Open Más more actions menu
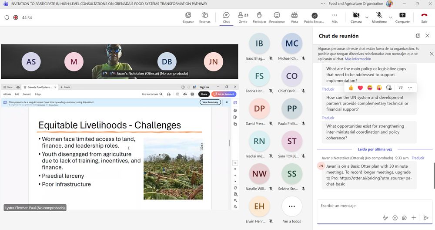This screenshot has height=230, width=435. coord(335,17)
